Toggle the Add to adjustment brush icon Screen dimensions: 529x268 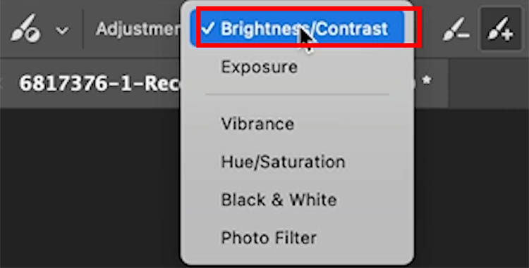coord(501,29)
